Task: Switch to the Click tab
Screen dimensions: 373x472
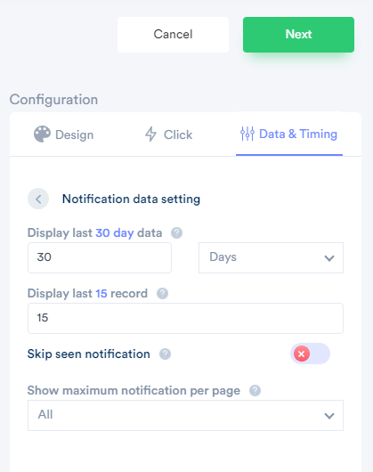Action: 168,134
